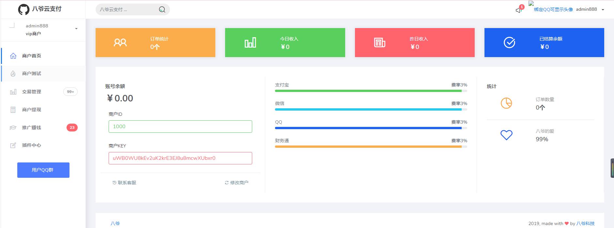Click the 商户ID input field
This screenshot has height=228, width=614.
coord(180,127)
